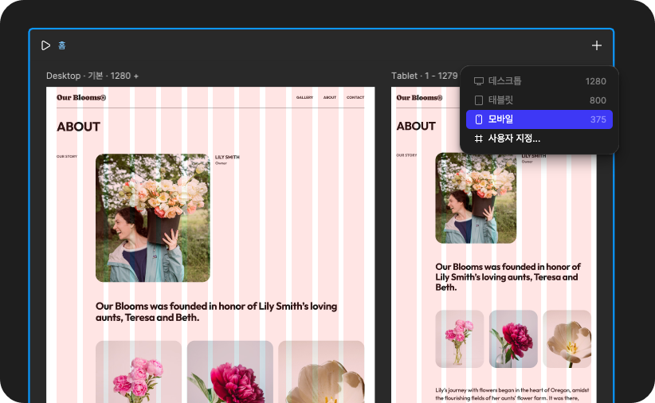Click the plus add breakpoint icon
Screen dimensions: 655x403
(x=597, y=45)
